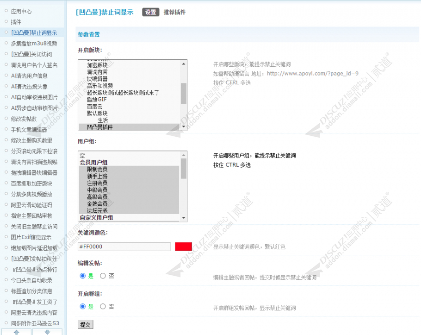Open 阿里云滑动验证码 sidebar item
The width and height of the screenshot is (421, 335).
coord(31,205)
